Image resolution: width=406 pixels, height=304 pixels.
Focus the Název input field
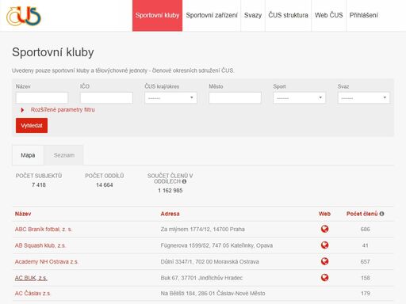[42, 97]
